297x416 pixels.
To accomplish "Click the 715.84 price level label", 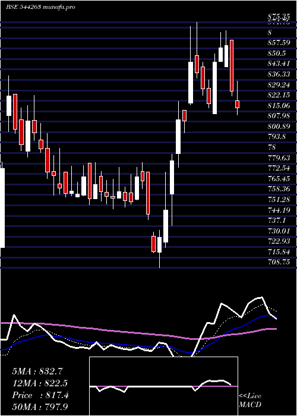I will (x=279, y=252).
